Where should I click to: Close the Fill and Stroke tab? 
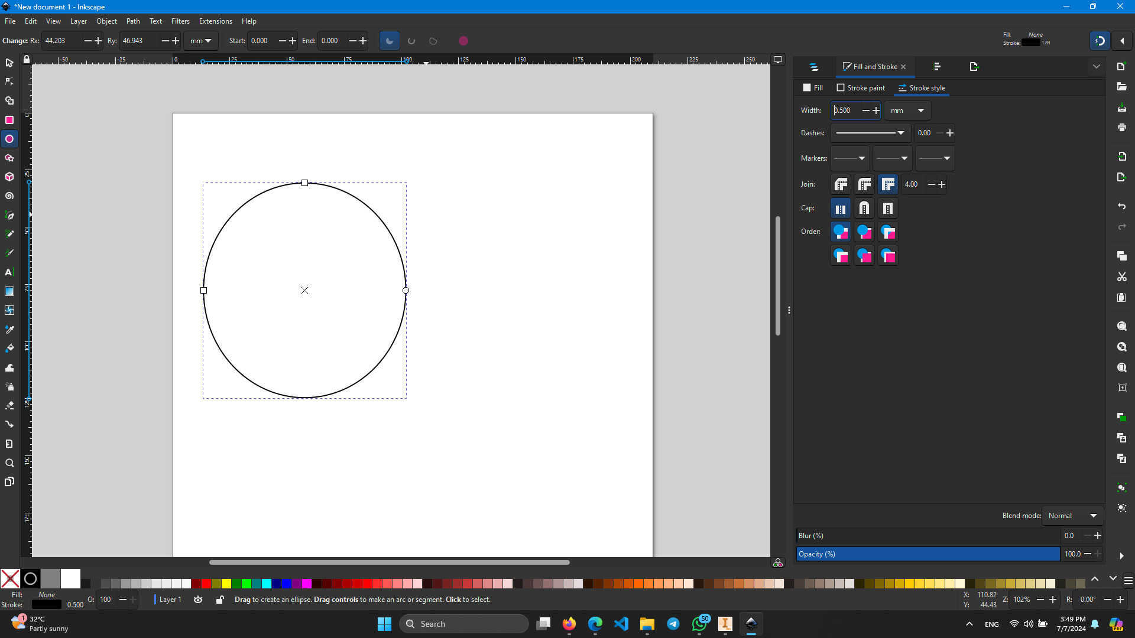click(x=903, y=67)
